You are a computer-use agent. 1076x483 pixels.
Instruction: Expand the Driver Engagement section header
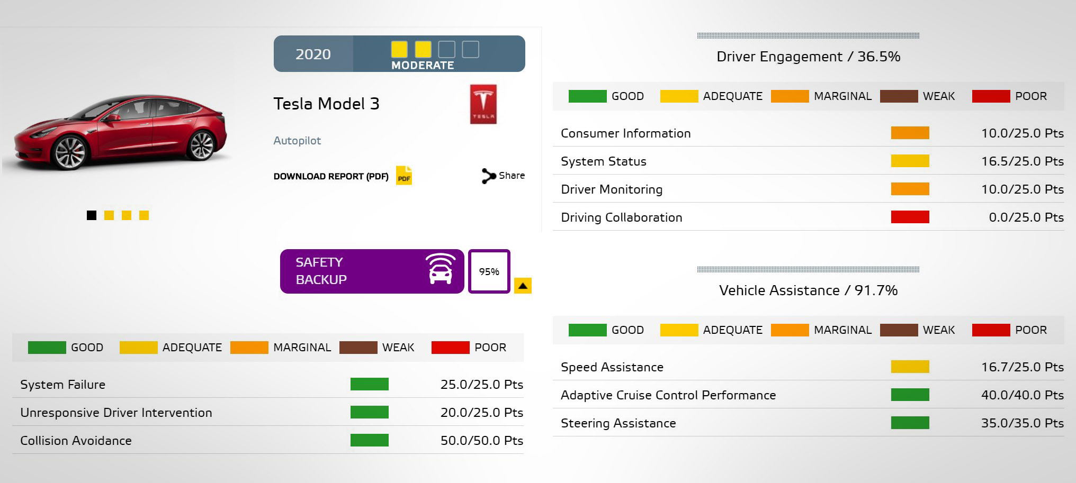tap(808, 57)
